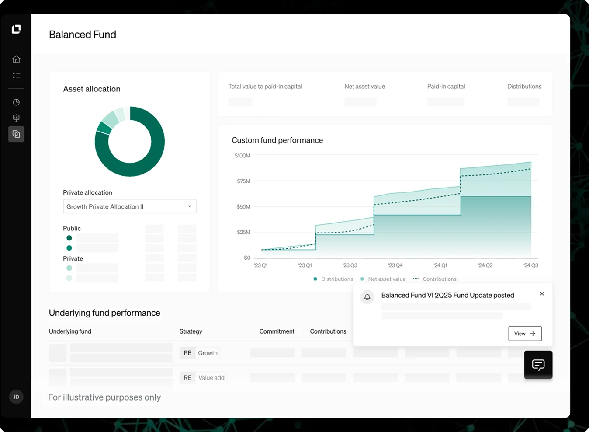Select the highlighted overlapping squares sidebar icon

(16, 134)
